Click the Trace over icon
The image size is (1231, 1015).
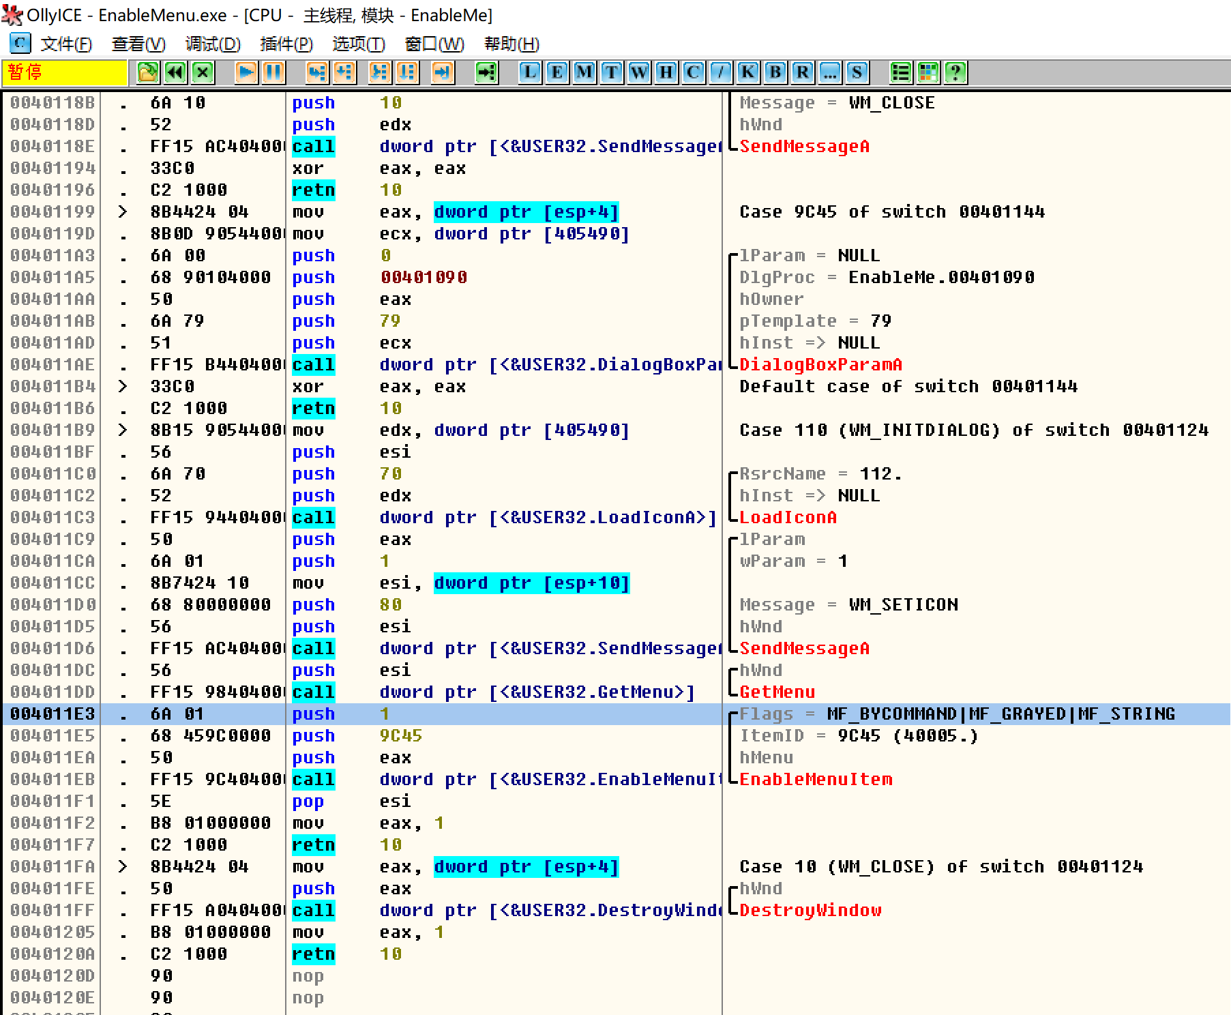[407, 72]
